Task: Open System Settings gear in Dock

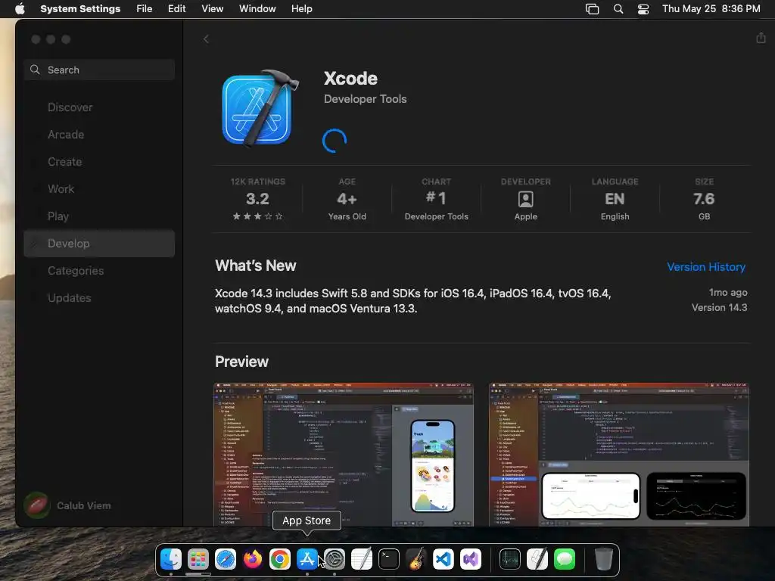Action: 335,559
